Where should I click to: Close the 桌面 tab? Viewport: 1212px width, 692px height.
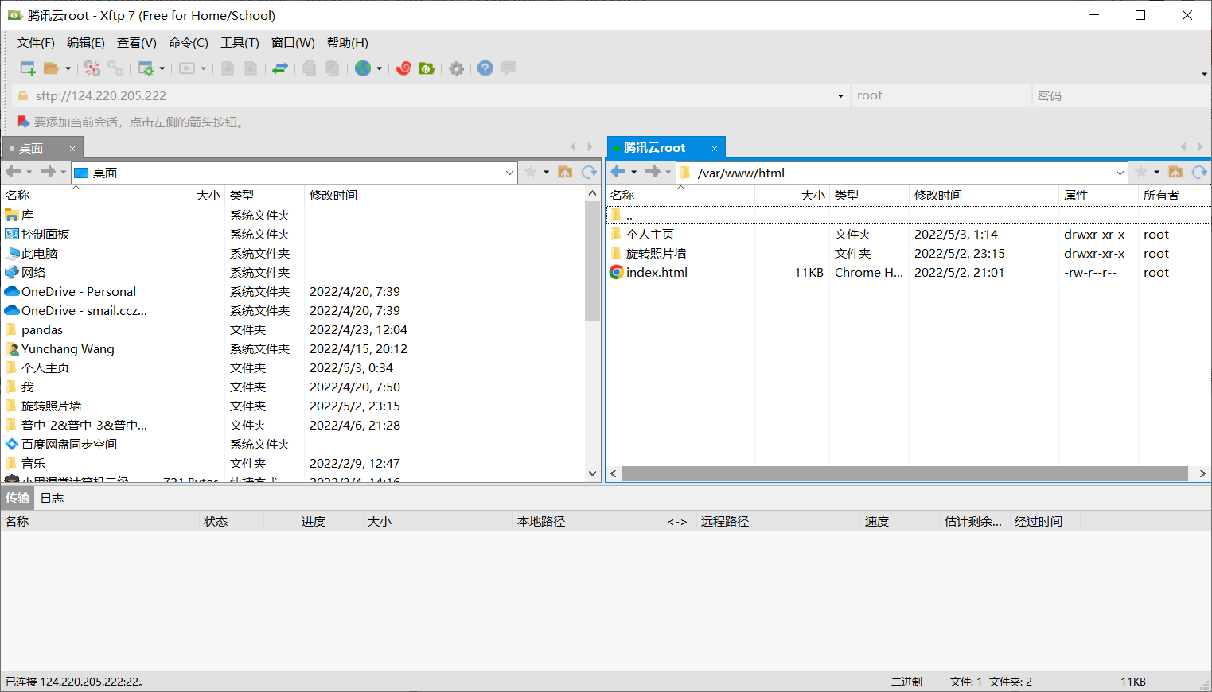tap(72, 149)
